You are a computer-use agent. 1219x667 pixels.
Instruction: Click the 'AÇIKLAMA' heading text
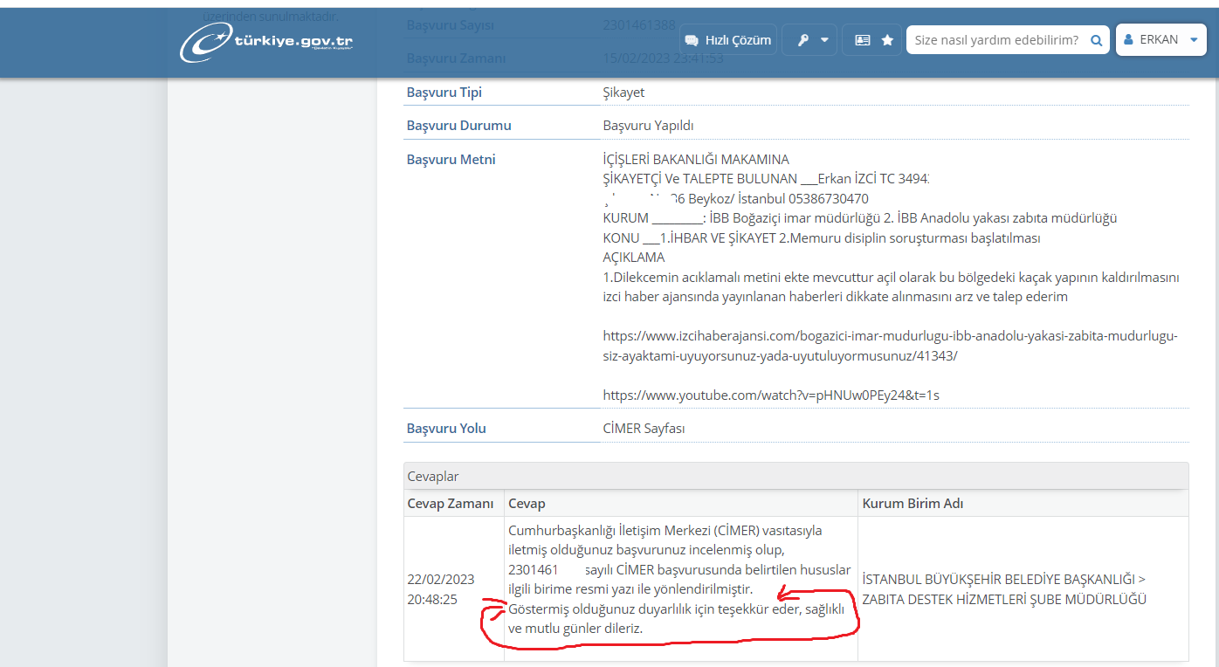click(634, 258)
